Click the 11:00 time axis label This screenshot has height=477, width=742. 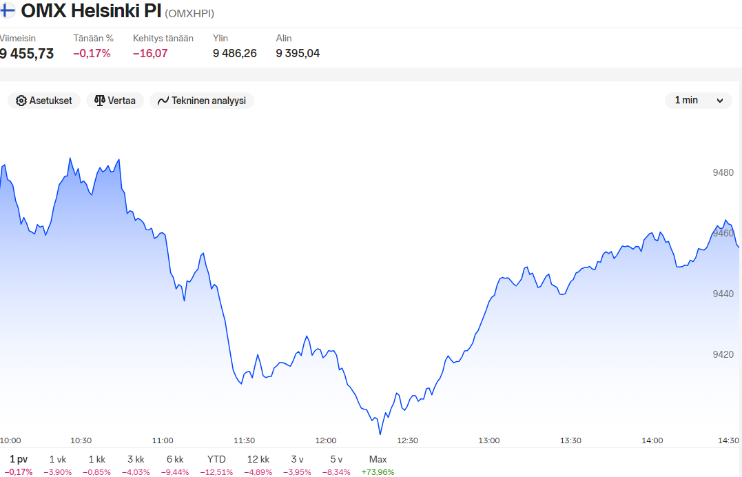(163, 440)
